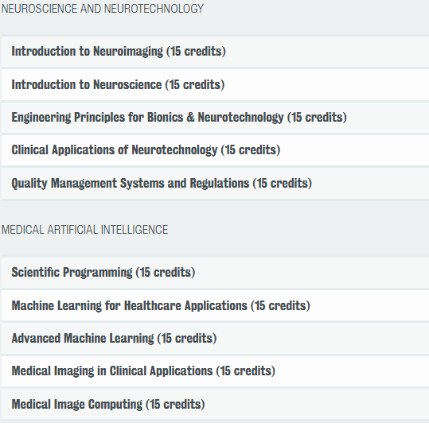Image resolution: width=429 pixels, height=423 pixels.
Task: Expand Introduction to Neuroscience module
Action: pos(216,85)
